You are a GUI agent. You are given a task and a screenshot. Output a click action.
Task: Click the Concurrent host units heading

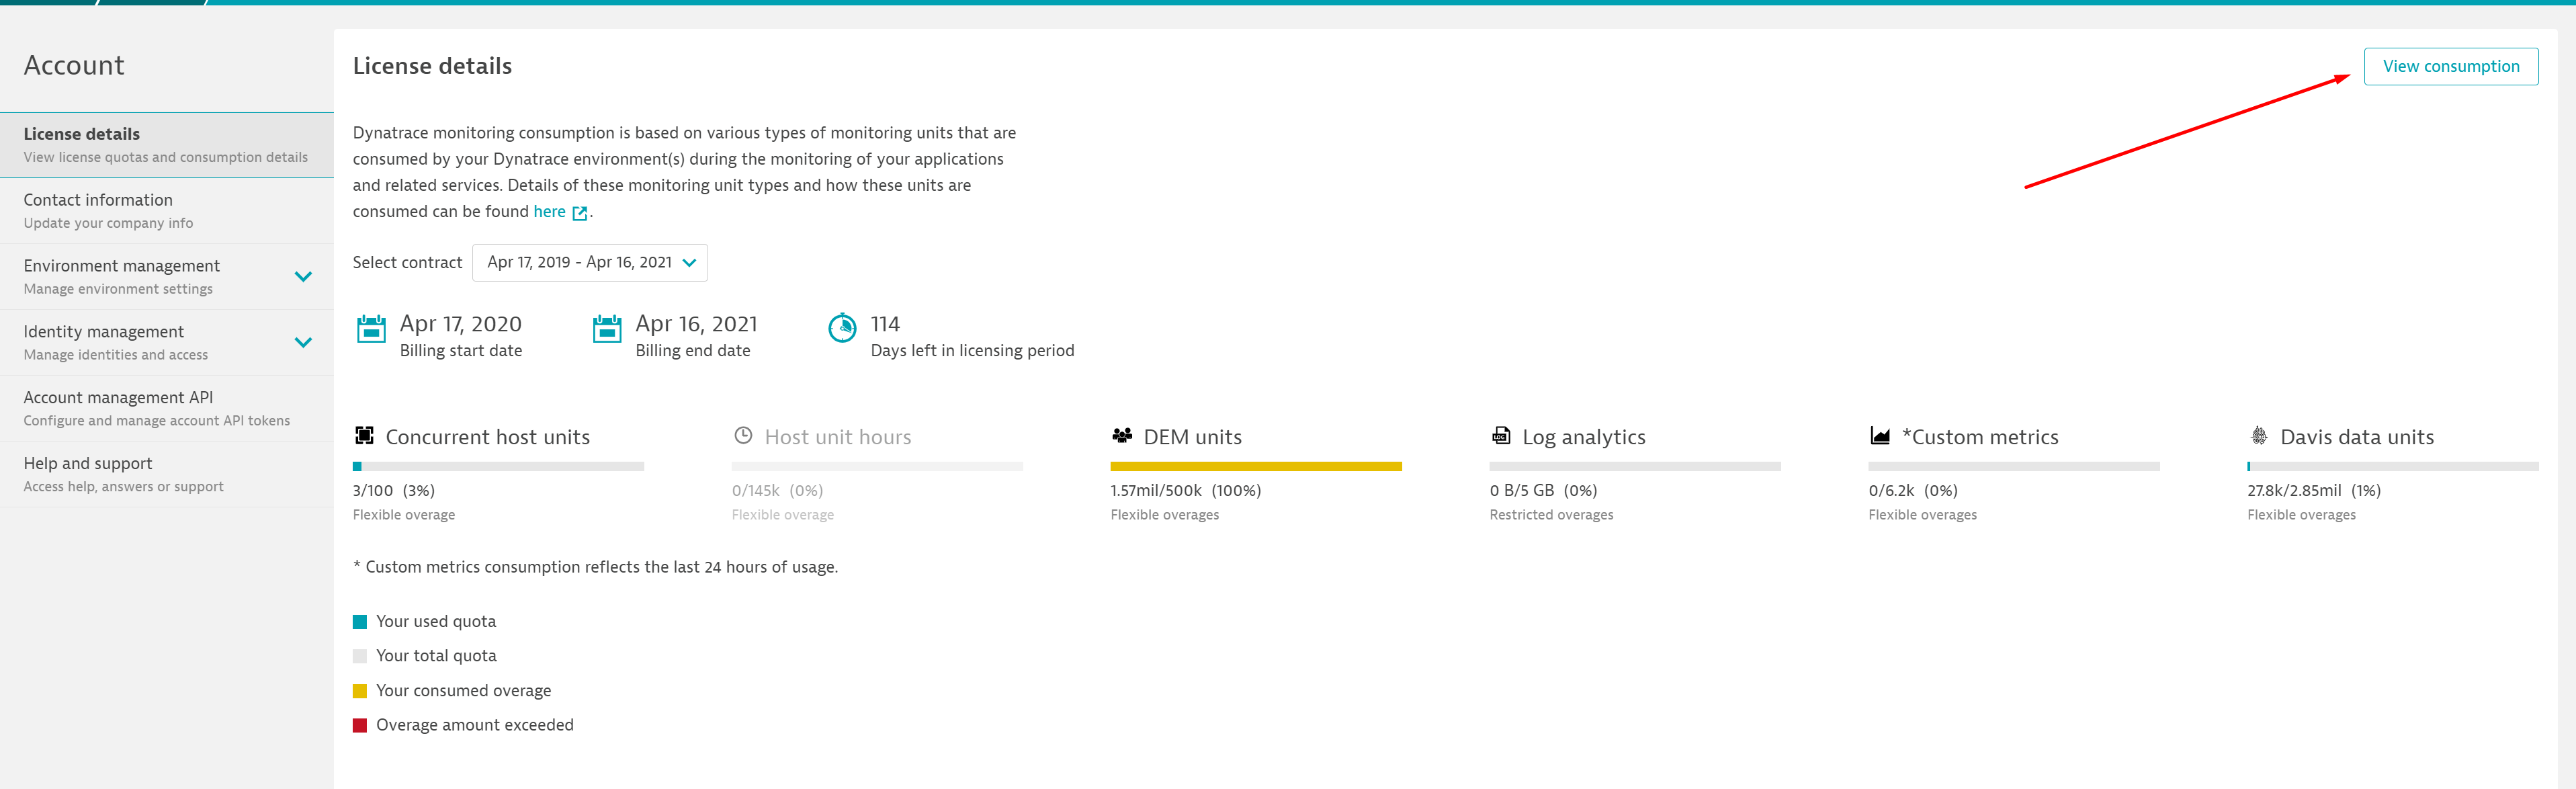click(488, 437)
